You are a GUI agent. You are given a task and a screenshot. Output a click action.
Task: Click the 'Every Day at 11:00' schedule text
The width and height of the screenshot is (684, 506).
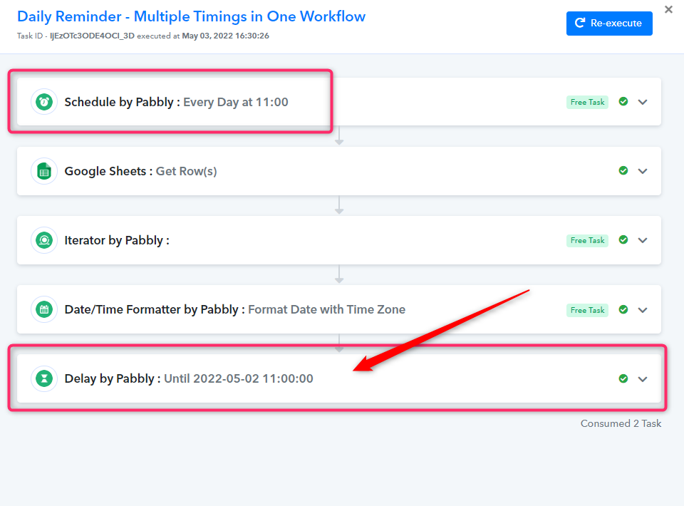pos(236,102)
